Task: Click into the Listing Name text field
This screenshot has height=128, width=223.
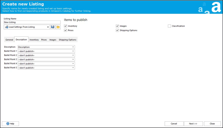Action: click(32, 22)
